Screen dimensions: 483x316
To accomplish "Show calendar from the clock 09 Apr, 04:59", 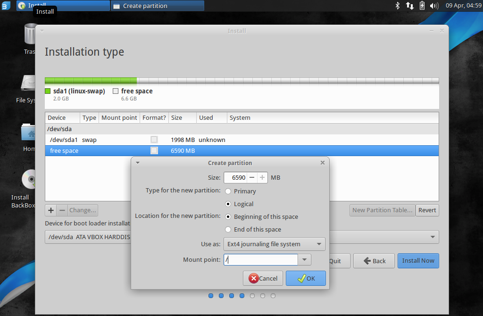I will [464, 6].
